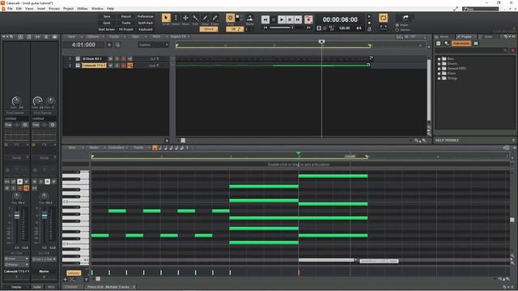
Task: Open the Insert menu
Action: (x=41, y=9)
